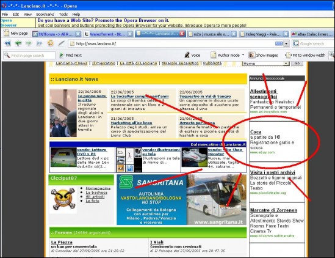
Task: Click the green Forward arrow
Action: point(29,43)
